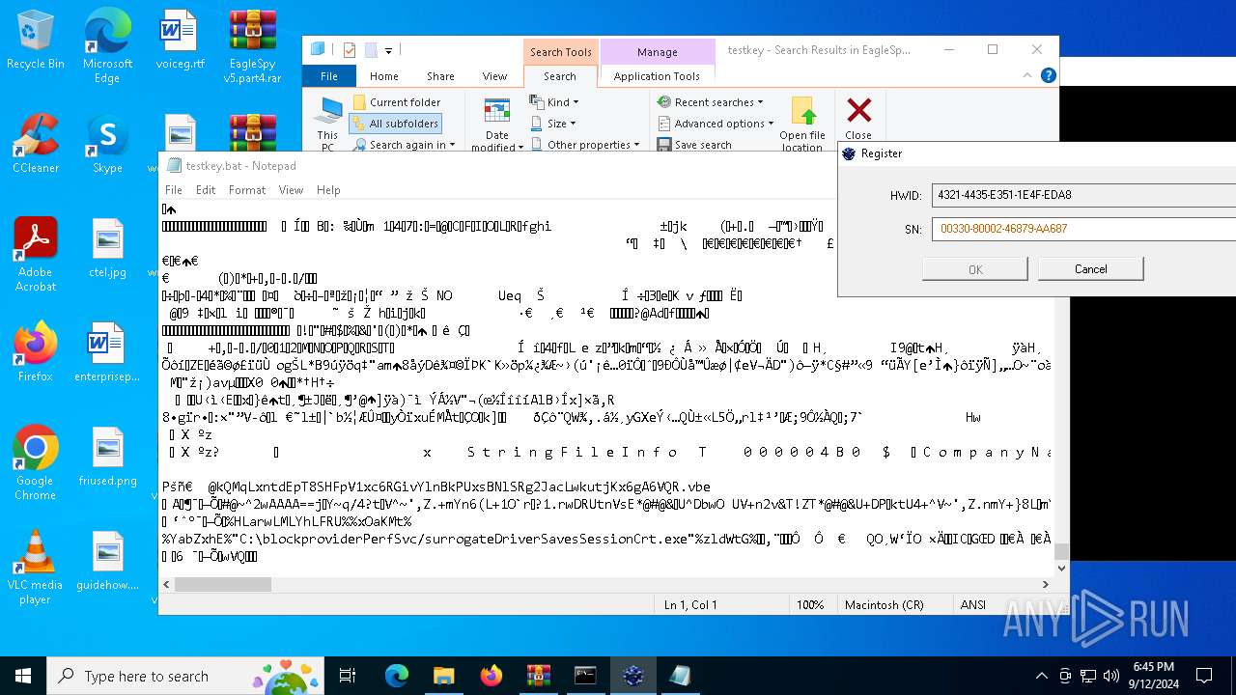Select Current folder search scope
The width and height of the screenshot is (1236, 695).
[x=396, y=102]
